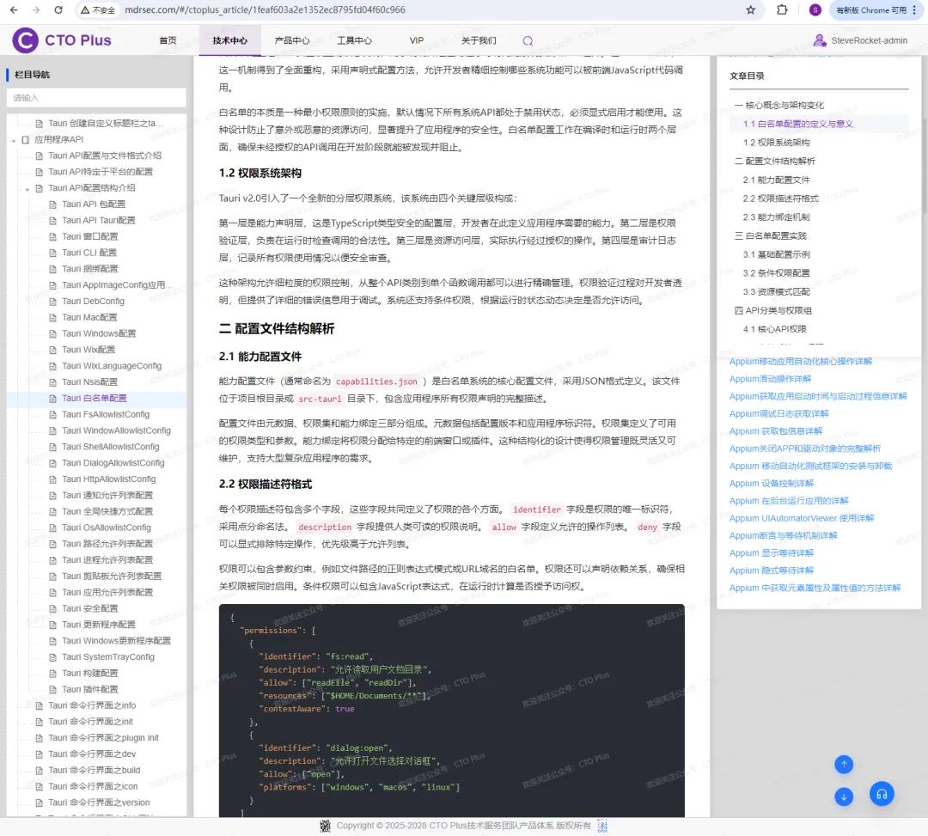This screenshot has width=928, height=836.
Task: Jump to 3.2 条件权限配置 in contents
Action: (777, 273)
